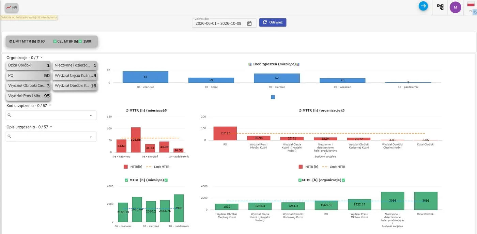Click the 2463.76 MTBF monthly bar
477x234 pixels.
pos(165,211)
